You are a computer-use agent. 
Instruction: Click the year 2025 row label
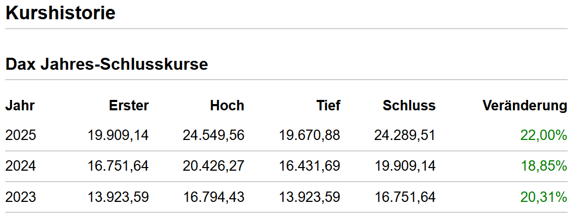click(x=21, y=135)
